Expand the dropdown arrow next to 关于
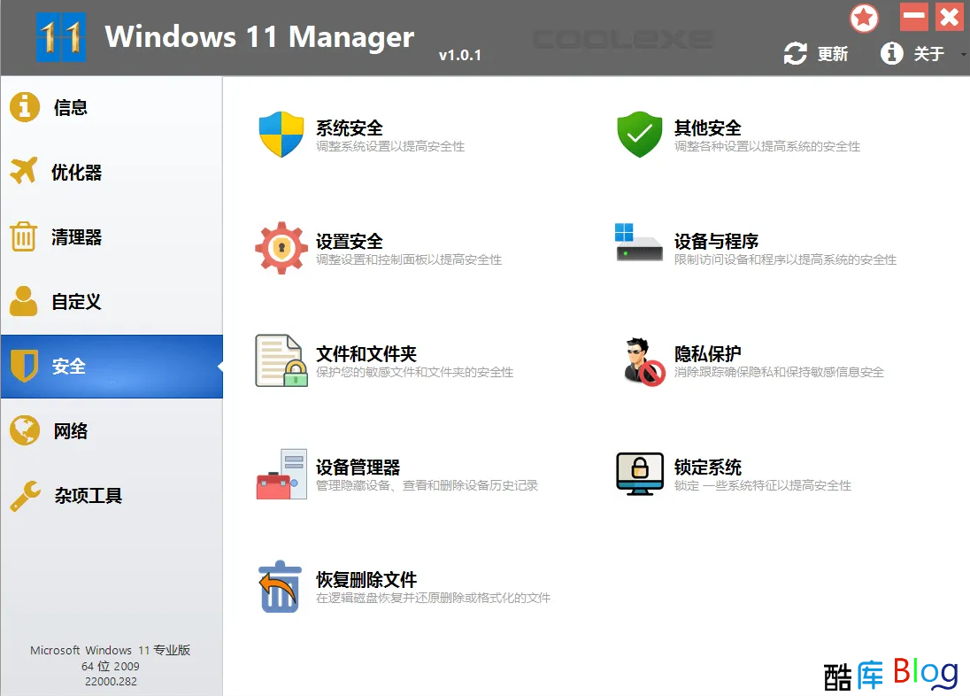 [x=963, y=55]
